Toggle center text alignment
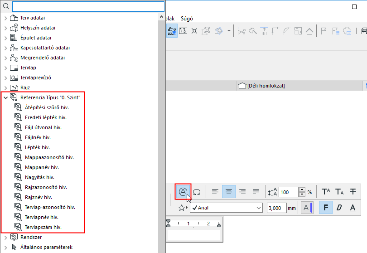Image resolution: width=367 pixels, height=253 pixels. (229, 192)
